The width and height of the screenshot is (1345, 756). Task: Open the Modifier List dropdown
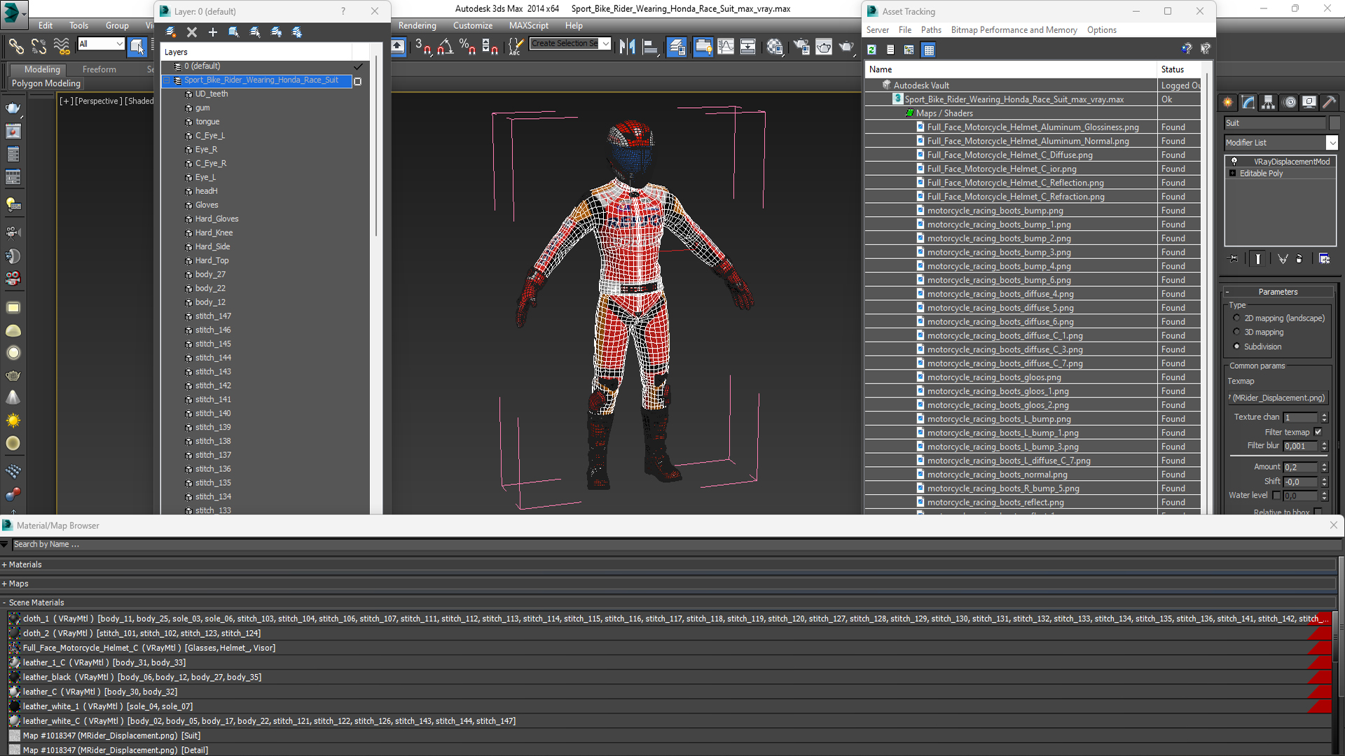coord(1332,142)
